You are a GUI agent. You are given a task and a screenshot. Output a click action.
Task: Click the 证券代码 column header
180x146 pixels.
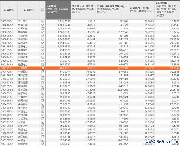click(9, 10)
